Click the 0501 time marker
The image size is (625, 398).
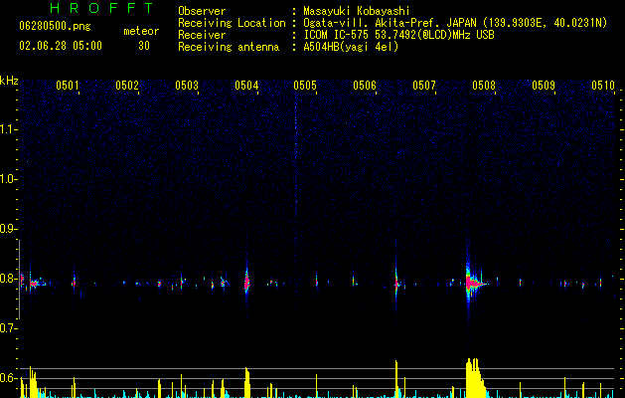(67, 86)
